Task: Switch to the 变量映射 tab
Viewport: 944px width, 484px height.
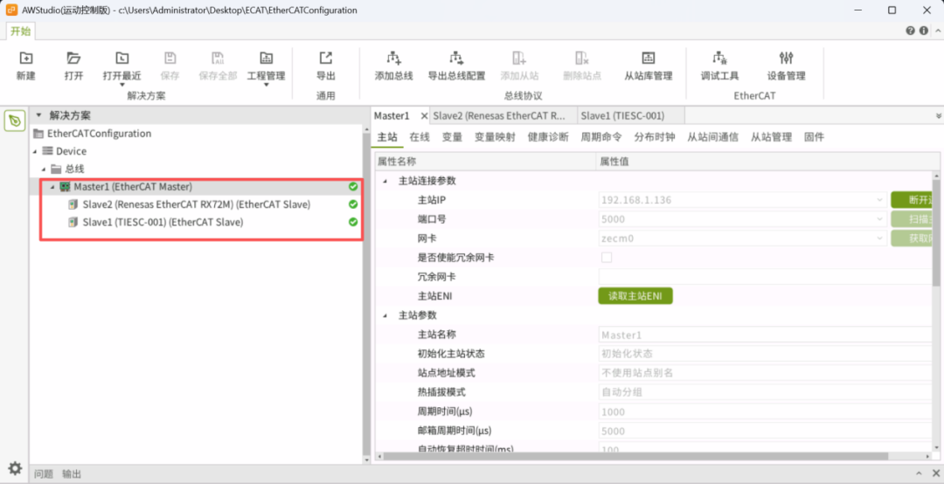Action: pyautogui.click(x=495, y=137)
